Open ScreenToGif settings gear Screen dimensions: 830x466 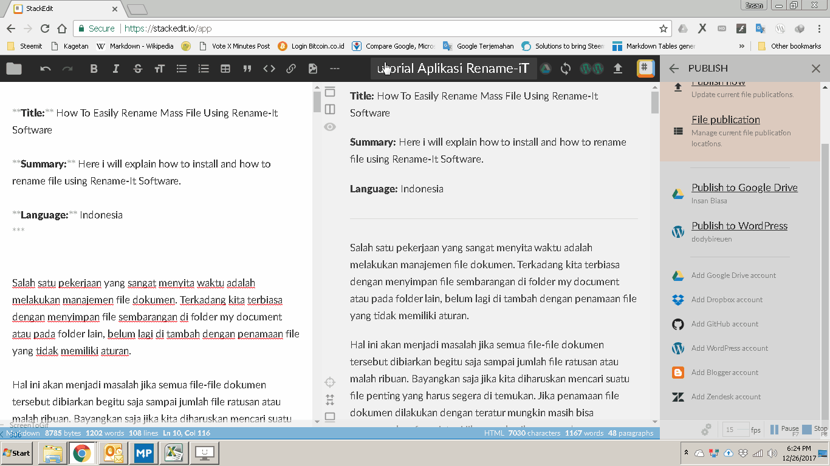(706, 430)
